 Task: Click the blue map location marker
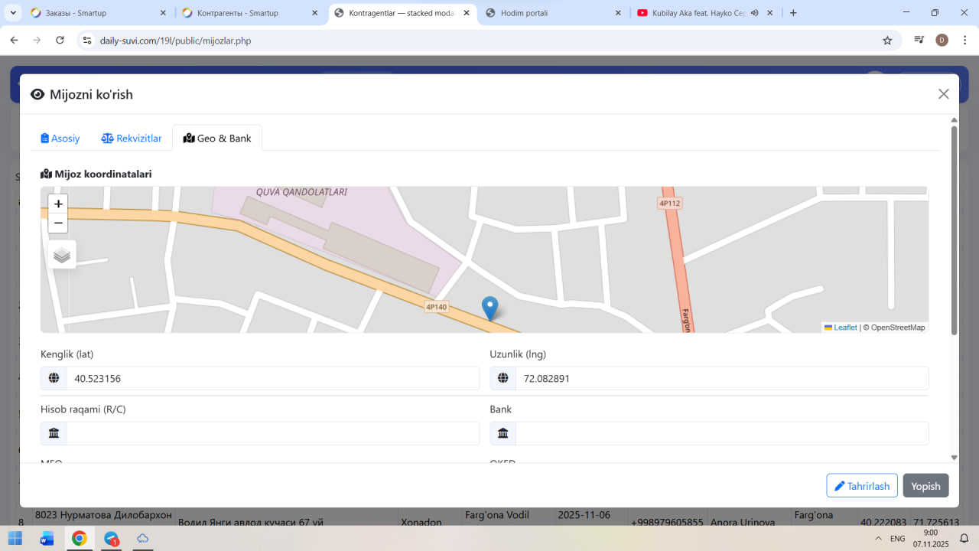[489, 308]
